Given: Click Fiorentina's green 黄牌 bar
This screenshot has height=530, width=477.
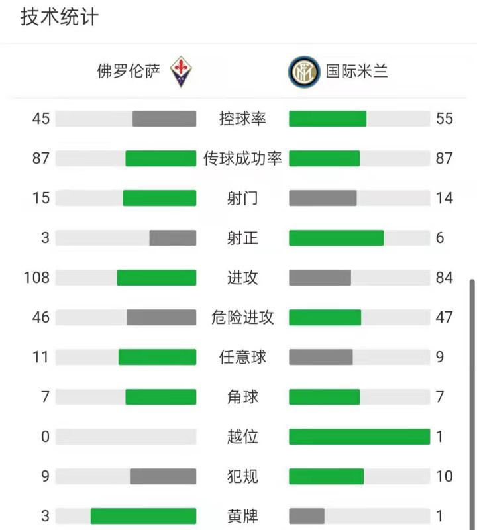Looking at the screenshot, I should (144, 516).
